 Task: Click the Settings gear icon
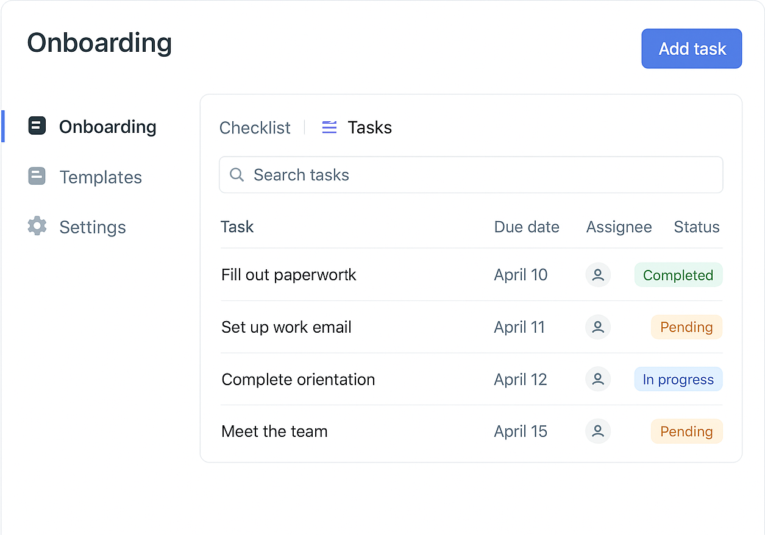(x=37, y=226)
